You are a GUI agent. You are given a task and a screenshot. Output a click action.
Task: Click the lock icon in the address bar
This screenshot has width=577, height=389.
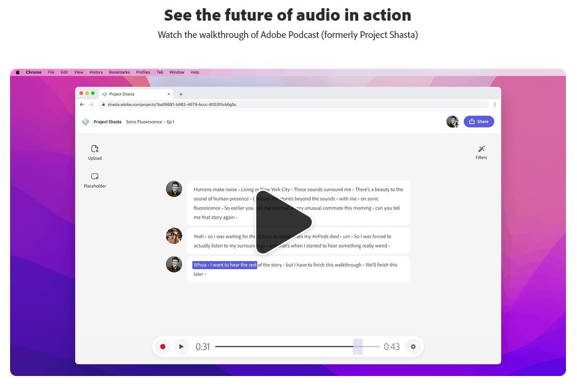pyautogui.click(x=103, y=104)
